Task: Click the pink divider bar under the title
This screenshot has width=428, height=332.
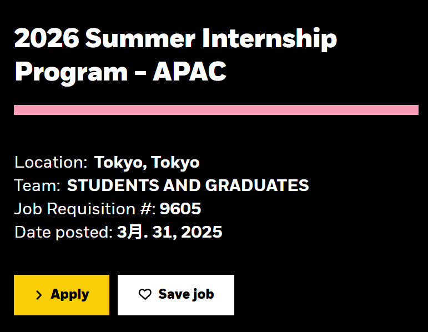Action: pos(216,110)
